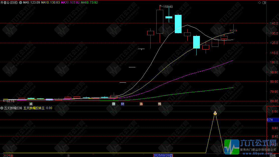Viewport: 279px width, 157px height.
Task: Click the 五天跌幅反转 indicator name
Action: click(x=13, y=108)
